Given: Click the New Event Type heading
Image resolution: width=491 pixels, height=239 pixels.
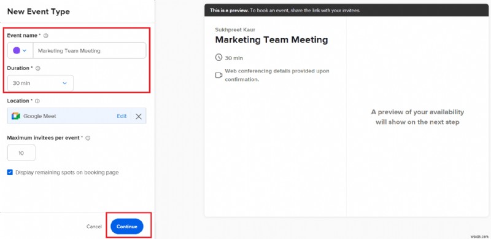Looking at the screenshot, I should [x=39, y=12].
